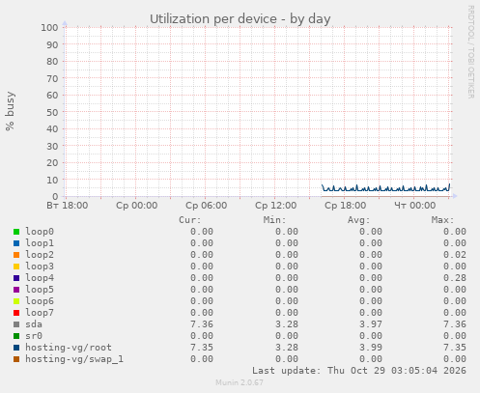Select the loop2 legend label
Screen dimensions: 480x393
40,255
